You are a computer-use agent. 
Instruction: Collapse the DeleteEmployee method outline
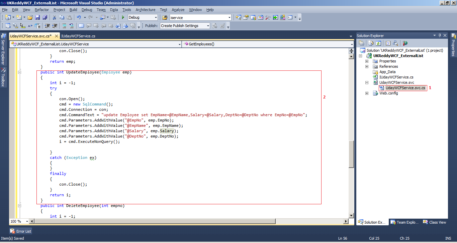pos(20,206)
